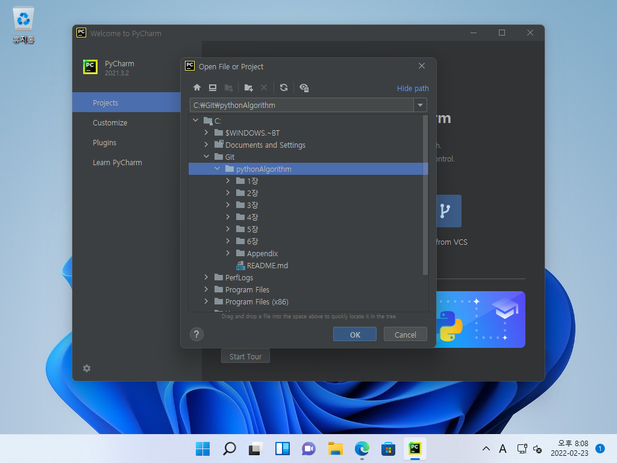Select the 6장 folder
617x463 pixels.
click(x=246, y=241)
